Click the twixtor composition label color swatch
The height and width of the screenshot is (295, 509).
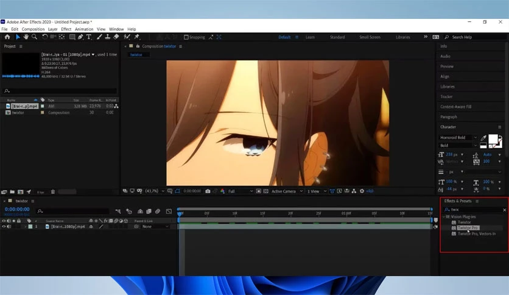tap(42, 112)
